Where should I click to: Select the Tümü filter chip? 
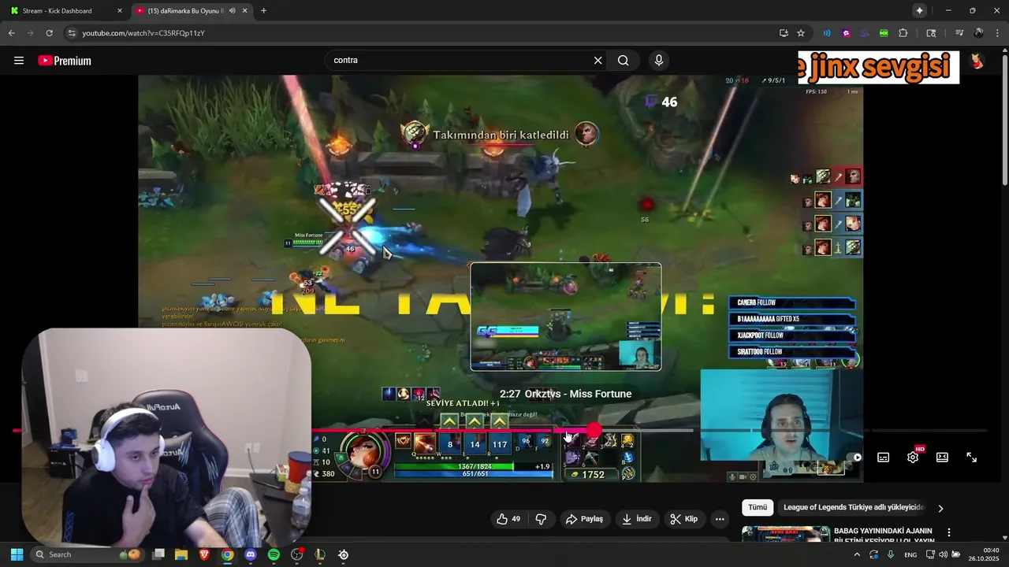(758, 508)
